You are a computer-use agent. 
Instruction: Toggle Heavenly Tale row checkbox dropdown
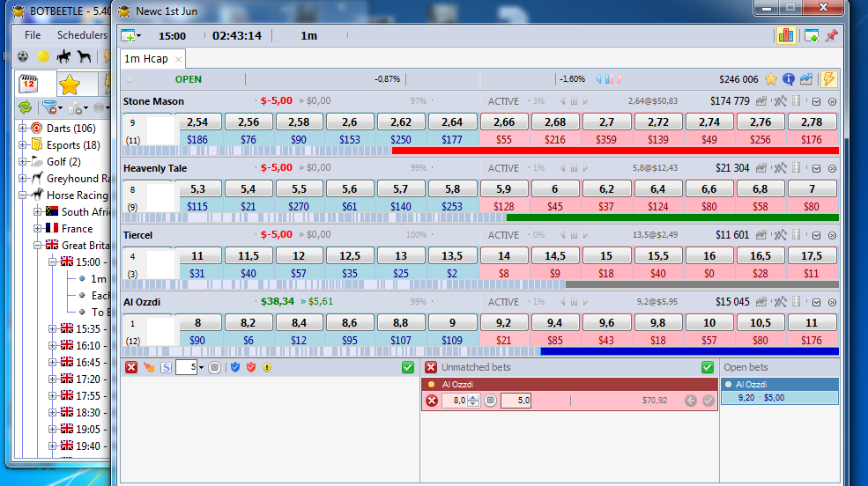point(817,169)
